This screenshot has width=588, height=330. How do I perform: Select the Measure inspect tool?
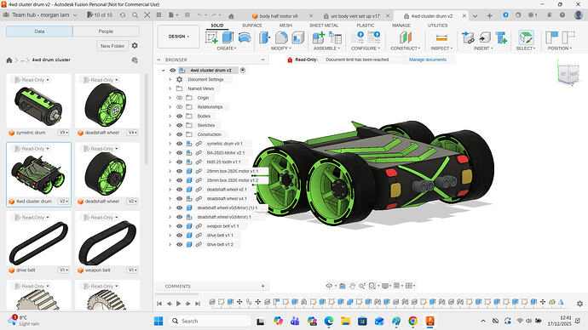[x=441, y=37]
